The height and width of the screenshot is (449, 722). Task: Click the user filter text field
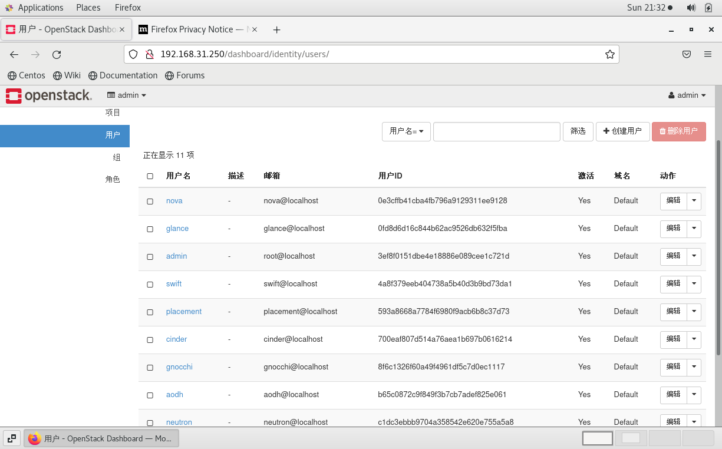[x=496, y=131]
